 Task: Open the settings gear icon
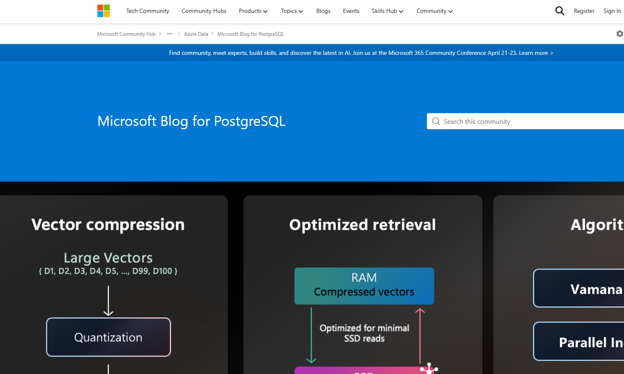(x=619, y=34)
